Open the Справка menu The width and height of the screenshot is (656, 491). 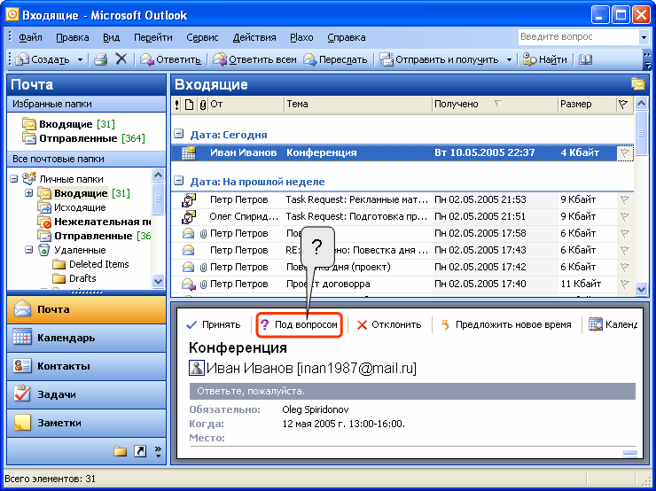click(x=347, y=37)
